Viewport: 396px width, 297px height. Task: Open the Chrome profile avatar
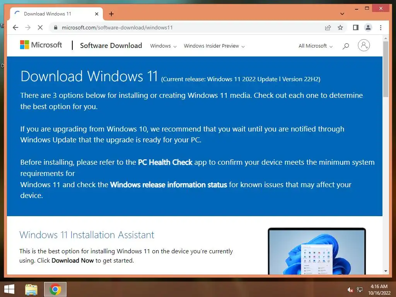click(x=368, y=27)
